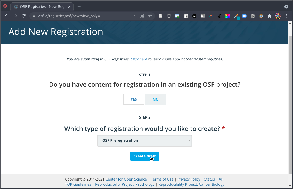293x189 pixels.
Task: Follow the 'Click here' hosted registries link
Action: pyautogui.click(x=139, y=59)
